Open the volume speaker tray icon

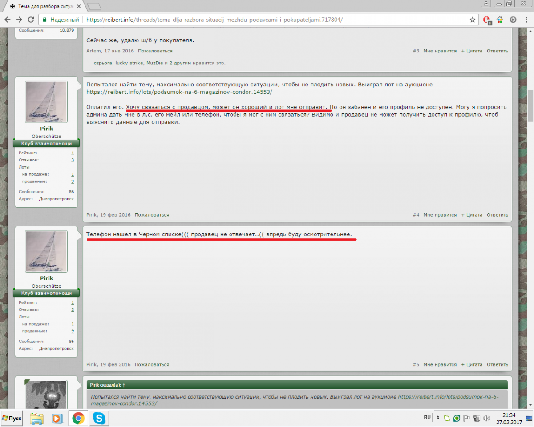click(x=486, y=418)
